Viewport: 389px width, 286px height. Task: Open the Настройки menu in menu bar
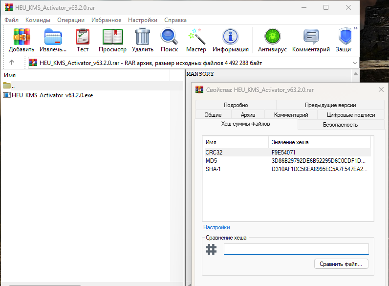143,20
